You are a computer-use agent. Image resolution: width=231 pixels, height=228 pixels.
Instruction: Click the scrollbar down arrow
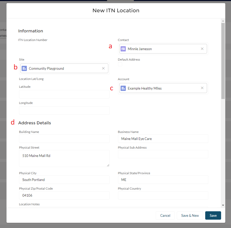(x=223, y=205)
